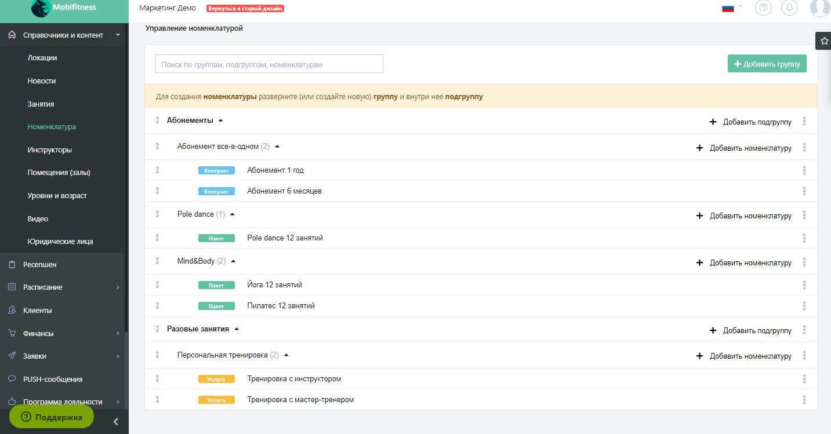
Task: Open the Поддержка support button
Action: [x=52, y=417]
